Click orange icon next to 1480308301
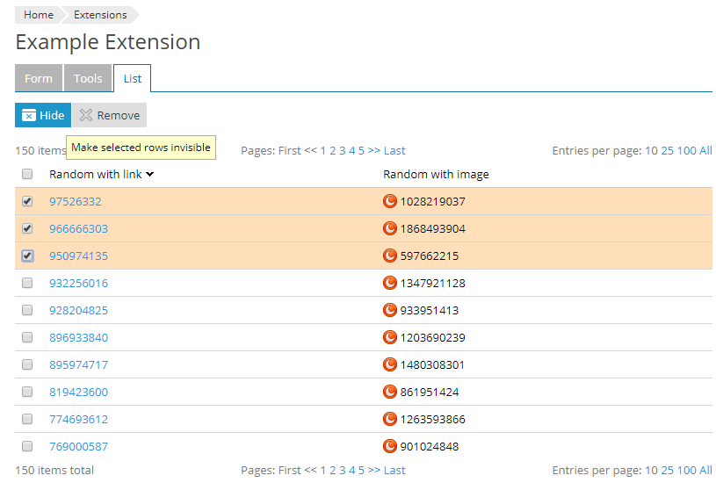 390,364
